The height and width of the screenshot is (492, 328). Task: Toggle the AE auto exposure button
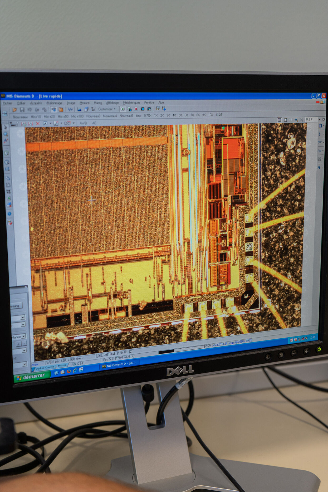pos(94,123)
